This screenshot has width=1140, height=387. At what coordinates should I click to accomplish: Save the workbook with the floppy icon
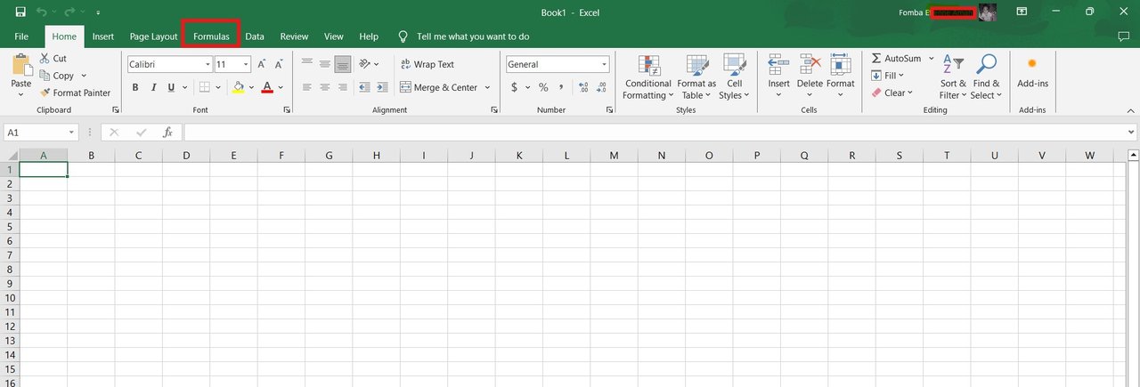coord(20,12)
